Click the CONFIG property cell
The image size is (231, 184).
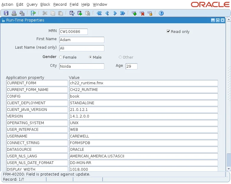37,96
